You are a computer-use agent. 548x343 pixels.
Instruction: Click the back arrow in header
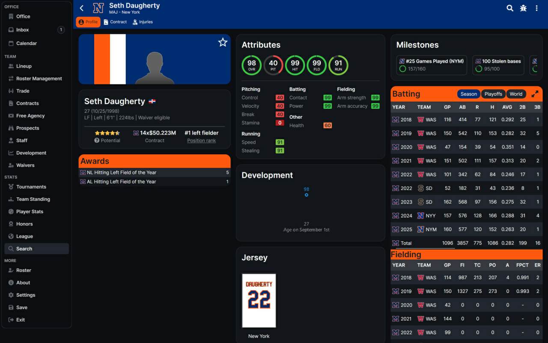pos(82,8)
